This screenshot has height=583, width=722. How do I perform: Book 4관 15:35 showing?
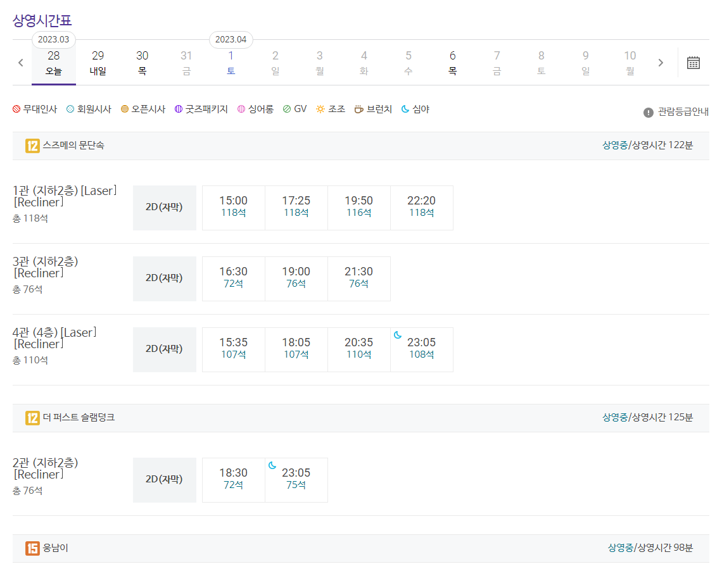click(x=234, y=349)
